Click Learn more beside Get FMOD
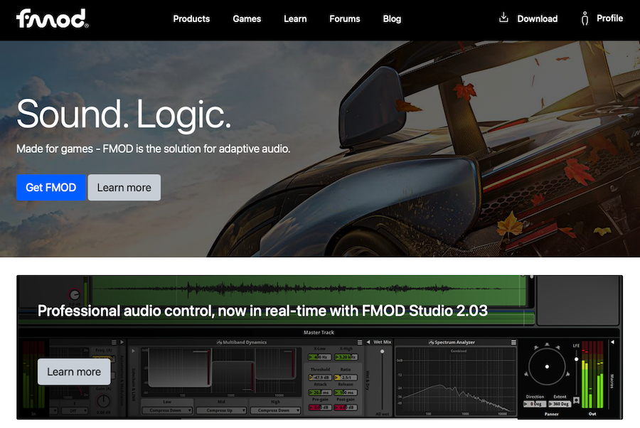Screen dimensions: 640x428 (124, 188)
